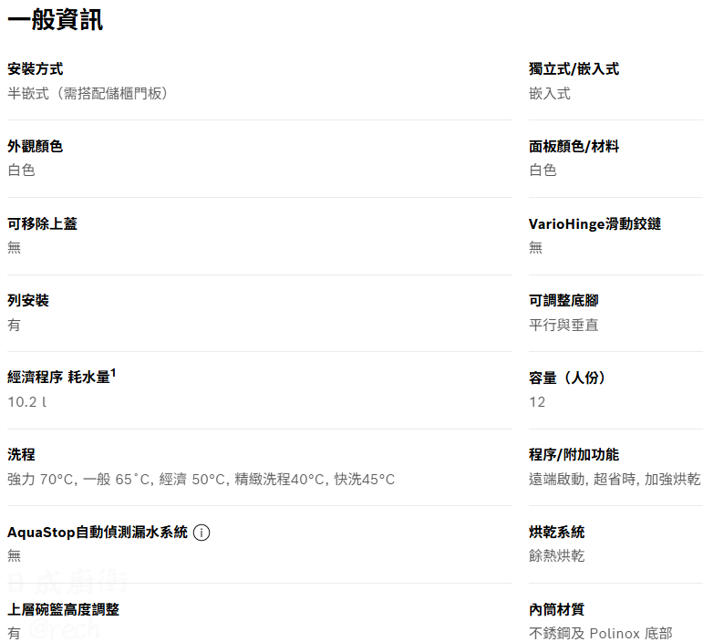
Task: Select 無 value under AquaStop
Action: [x=15, y=556]
